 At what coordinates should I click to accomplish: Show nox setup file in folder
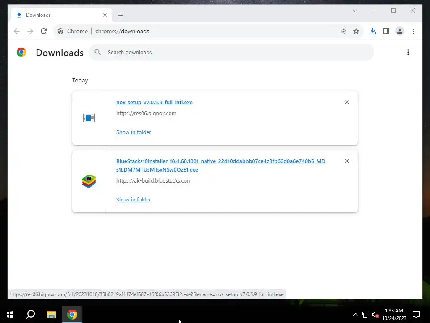tap(134, 132)
